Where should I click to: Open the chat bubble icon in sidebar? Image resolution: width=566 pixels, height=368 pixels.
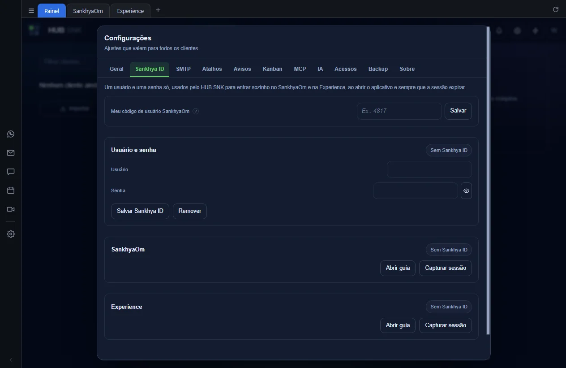11,172
